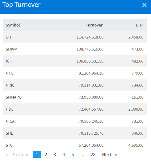151x162 pixels.
Task: Select the SHL symbol
Action: click(x=9, y=133)
